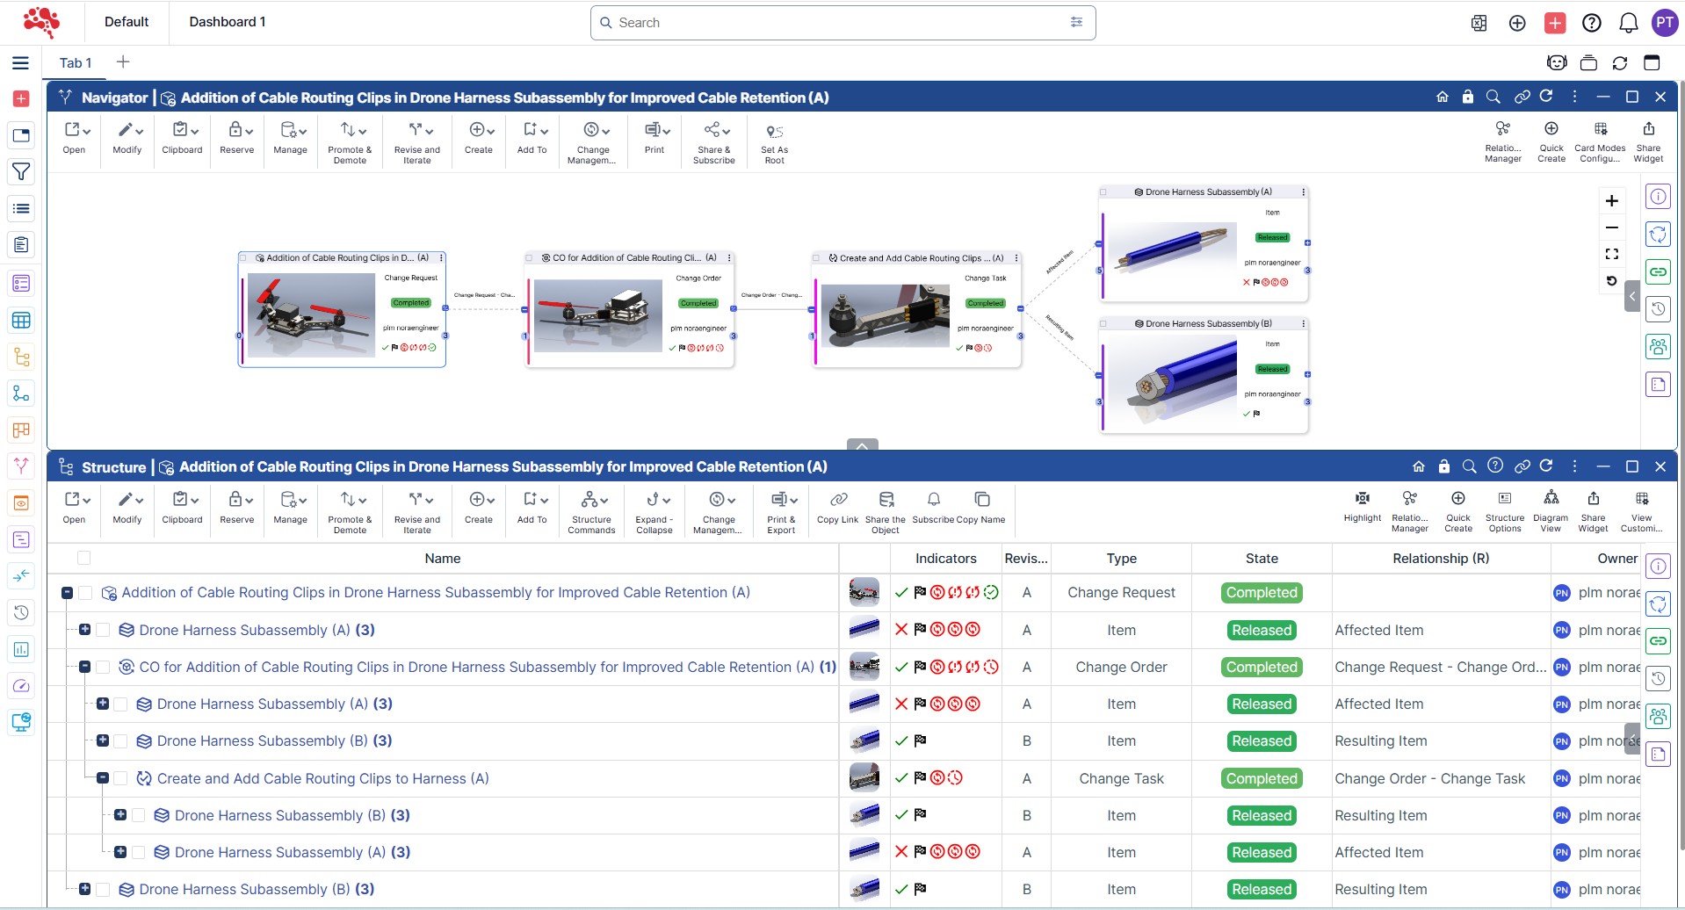Tick checkbox for Create and Add Cable Routing row
This screenshot has width=1685, height=910.
[x=121, y=779]
